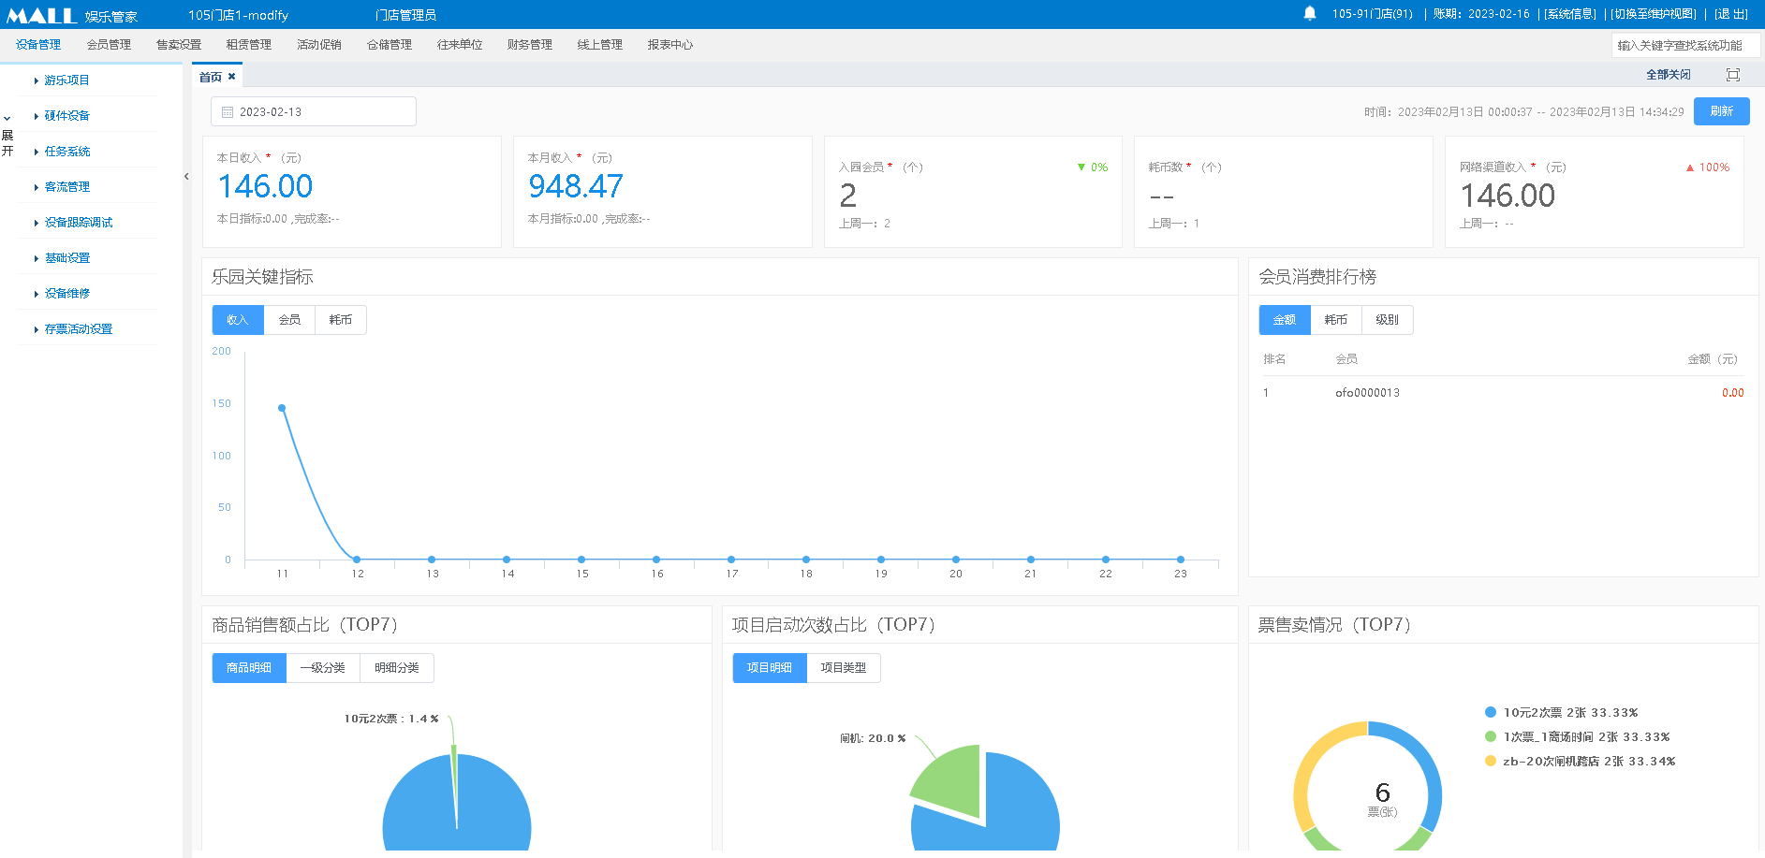1765x858 pixels.
Task: Open the 活动促销 menu
Action: (319, 45)
